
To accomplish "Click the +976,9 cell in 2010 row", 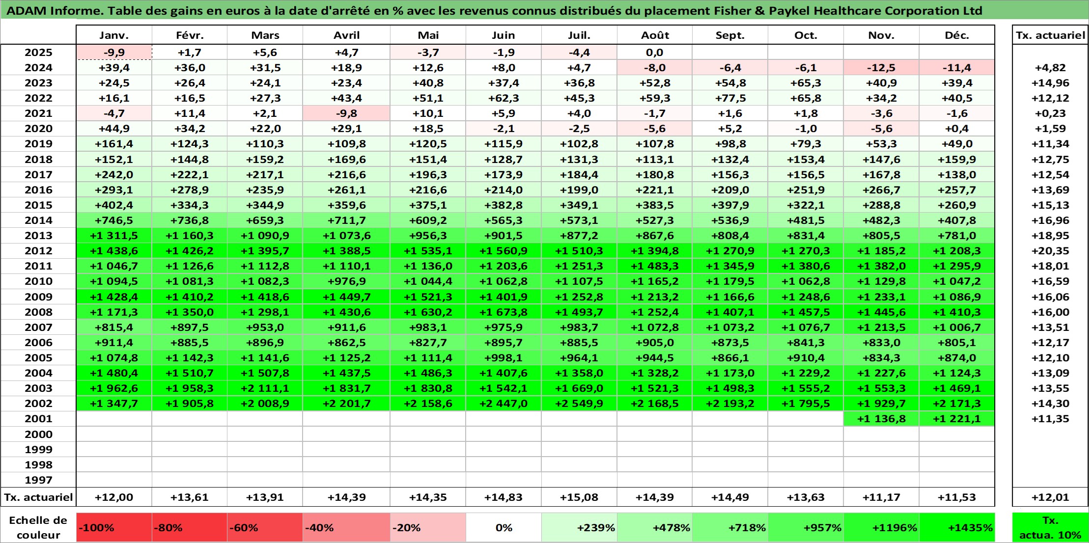I will click(x=347, y=281).
